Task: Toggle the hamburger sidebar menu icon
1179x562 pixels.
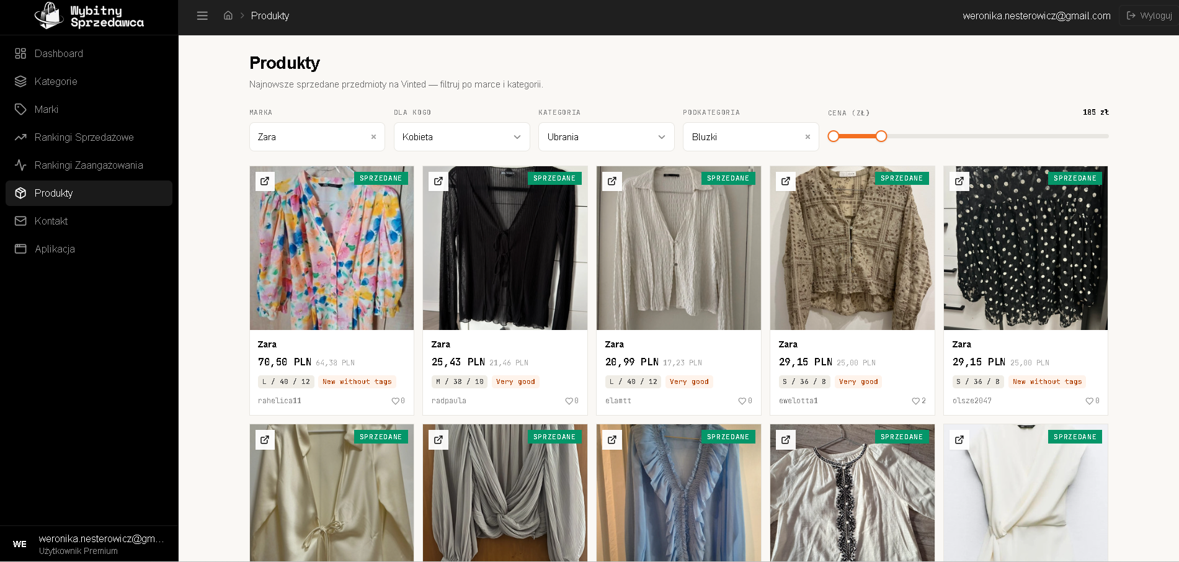Action: pos(202,16)
